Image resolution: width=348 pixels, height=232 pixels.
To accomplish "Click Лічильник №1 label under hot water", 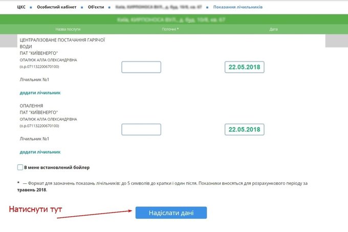I will point(34,79).
